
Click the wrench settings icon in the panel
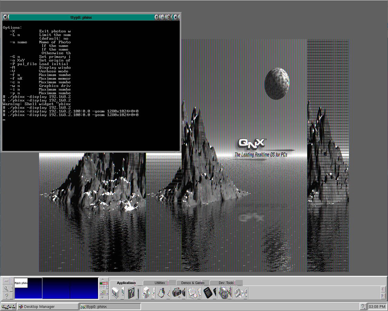click(6, 289)
